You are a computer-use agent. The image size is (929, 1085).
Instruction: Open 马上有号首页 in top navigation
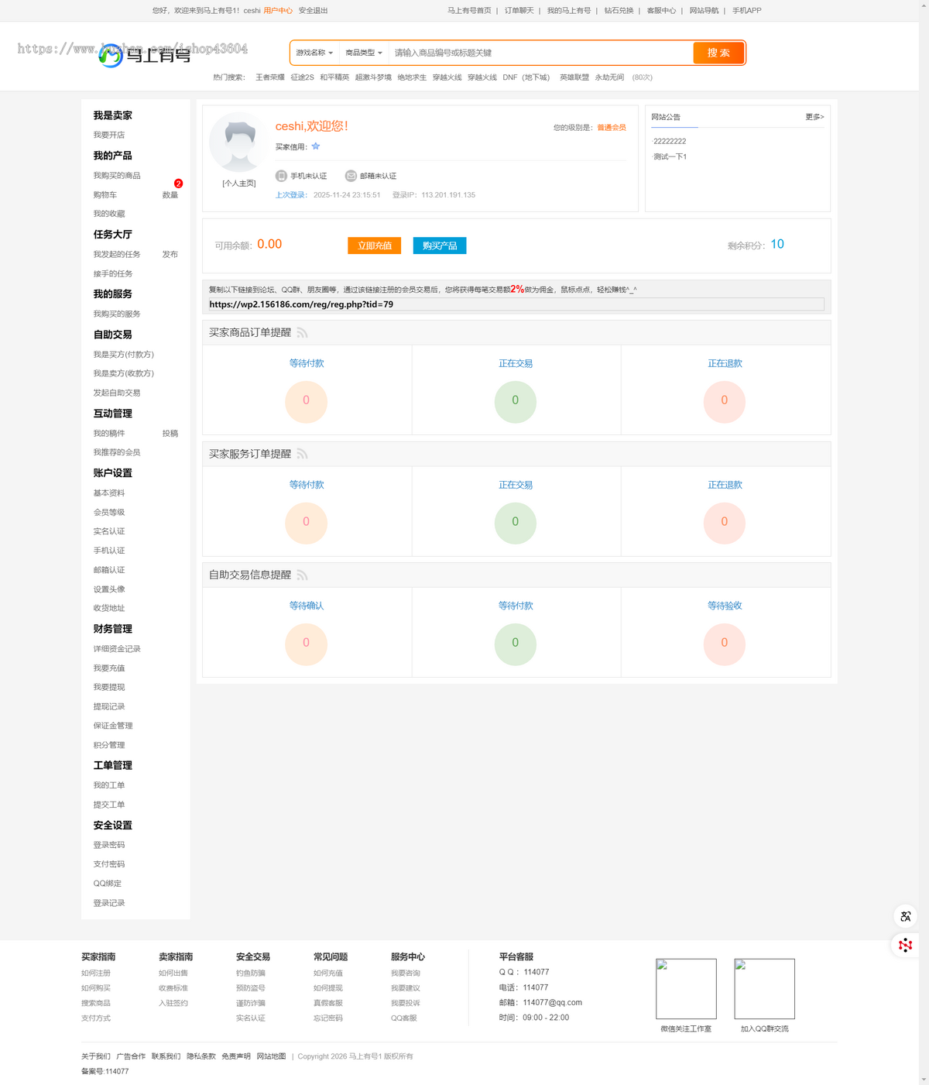pos(469,11)
